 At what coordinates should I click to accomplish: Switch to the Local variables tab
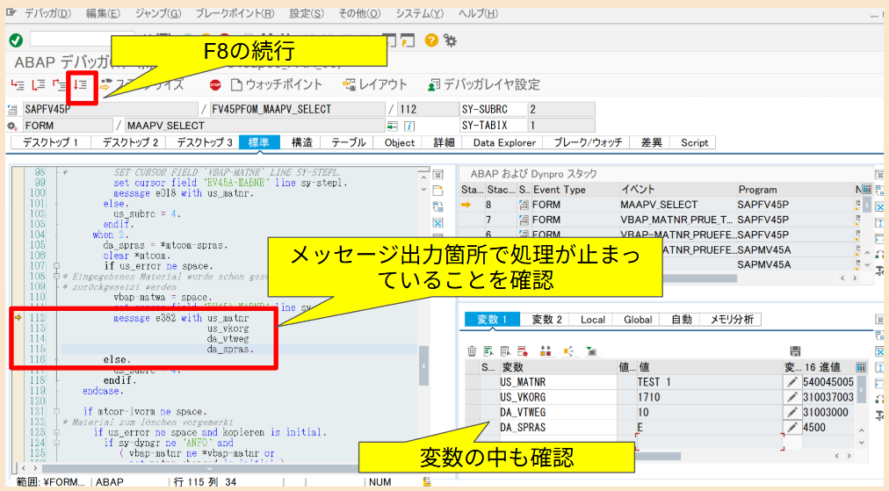593,319
